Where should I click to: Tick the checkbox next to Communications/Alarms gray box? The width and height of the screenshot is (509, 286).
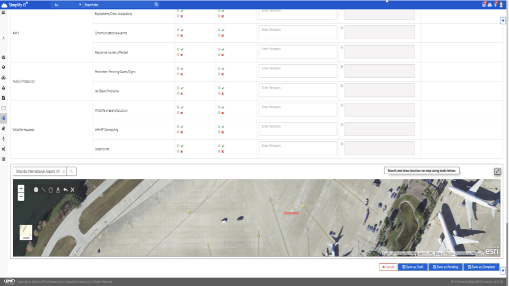click(x=342, y=28)
